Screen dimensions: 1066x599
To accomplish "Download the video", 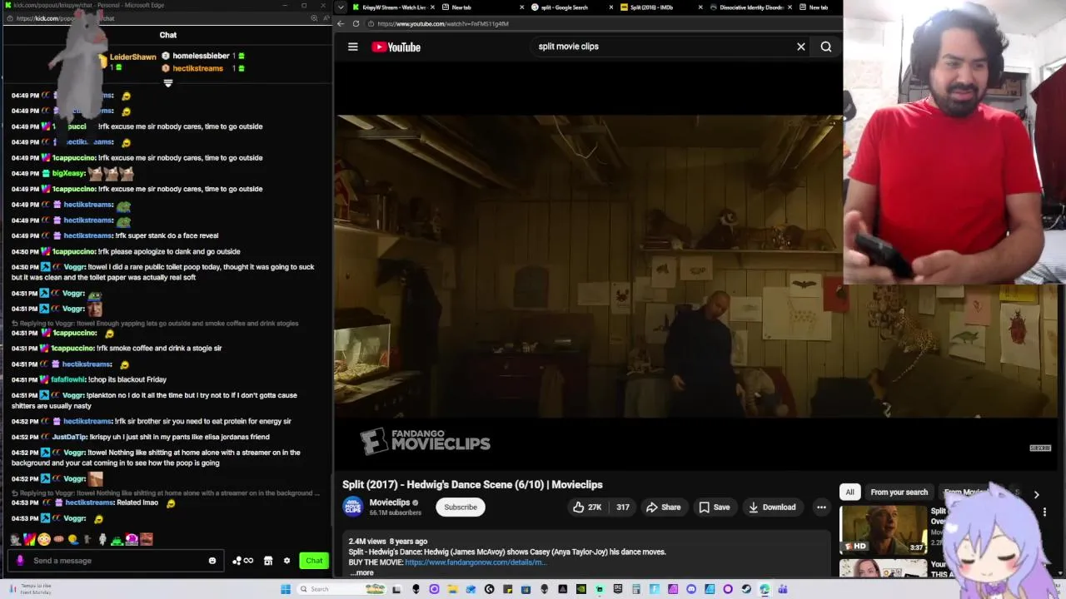I will click(x=771, y=507).
